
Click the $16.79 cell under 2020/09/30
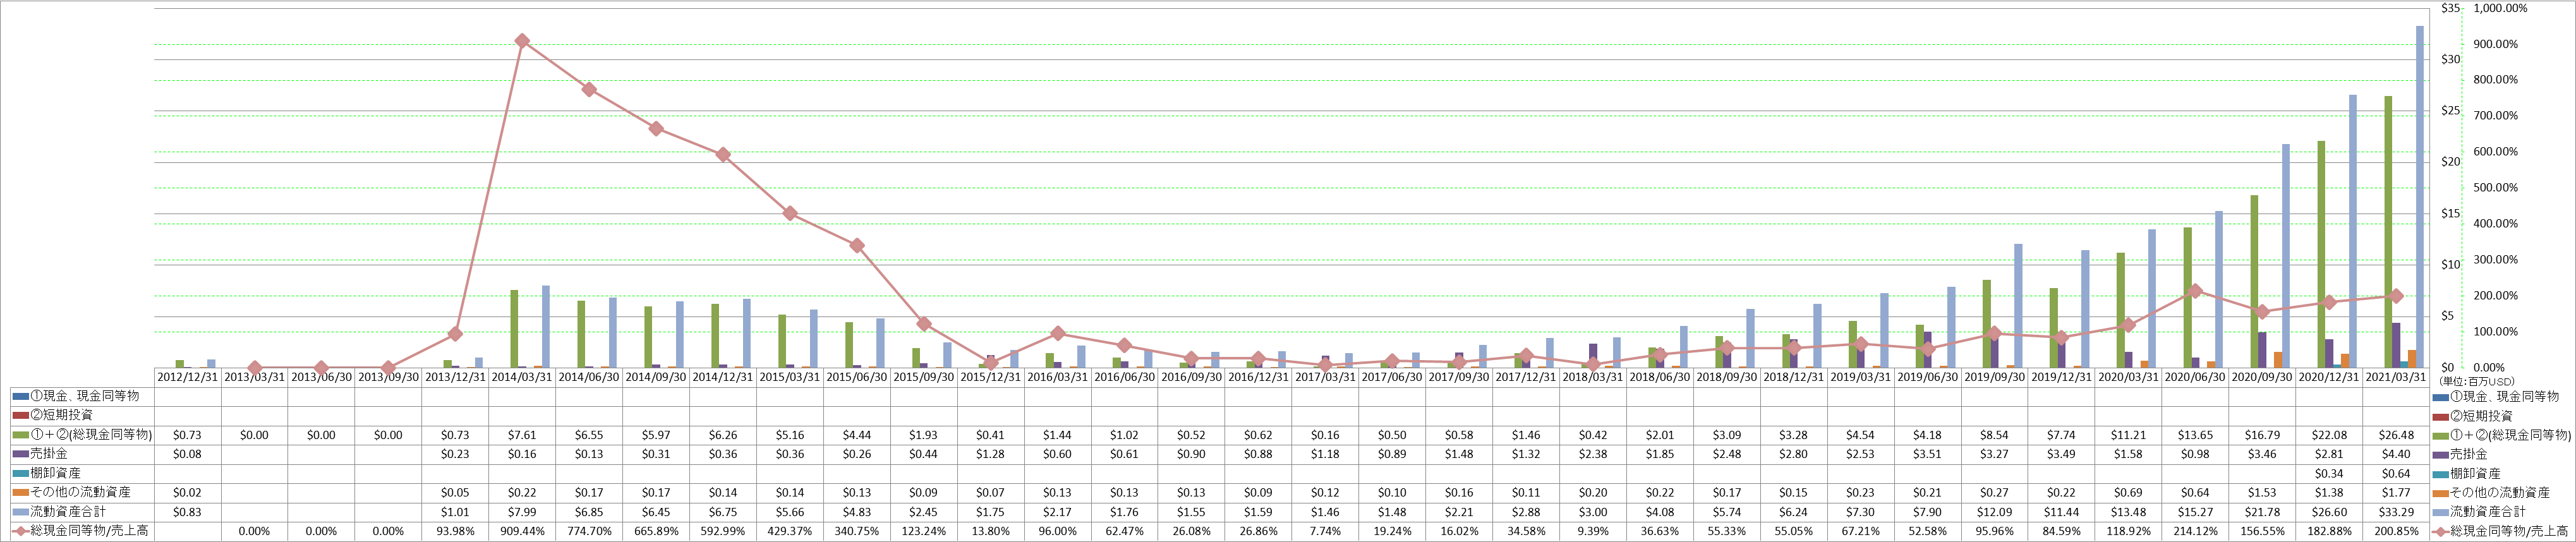tap(2262, 435)
